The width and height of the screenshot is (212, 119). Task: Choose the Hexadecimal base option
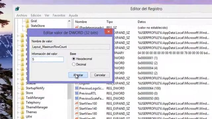coord(74,59)
